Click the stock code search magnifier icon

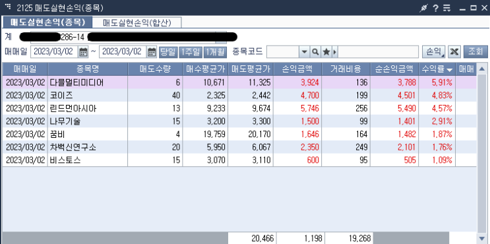(x=315, y=52)
